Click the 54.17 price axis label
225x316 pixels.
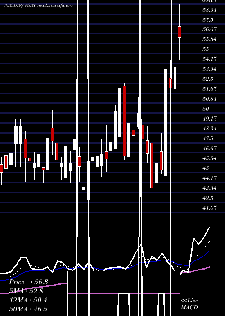(x=210, y=59)
